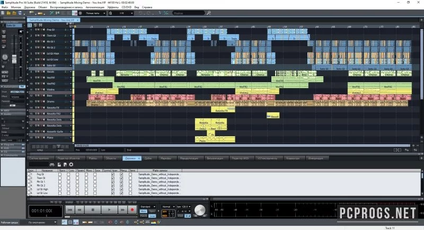Tick the Выкл checkbox for the Rh Gt 2 row

[x=60, y=185]
